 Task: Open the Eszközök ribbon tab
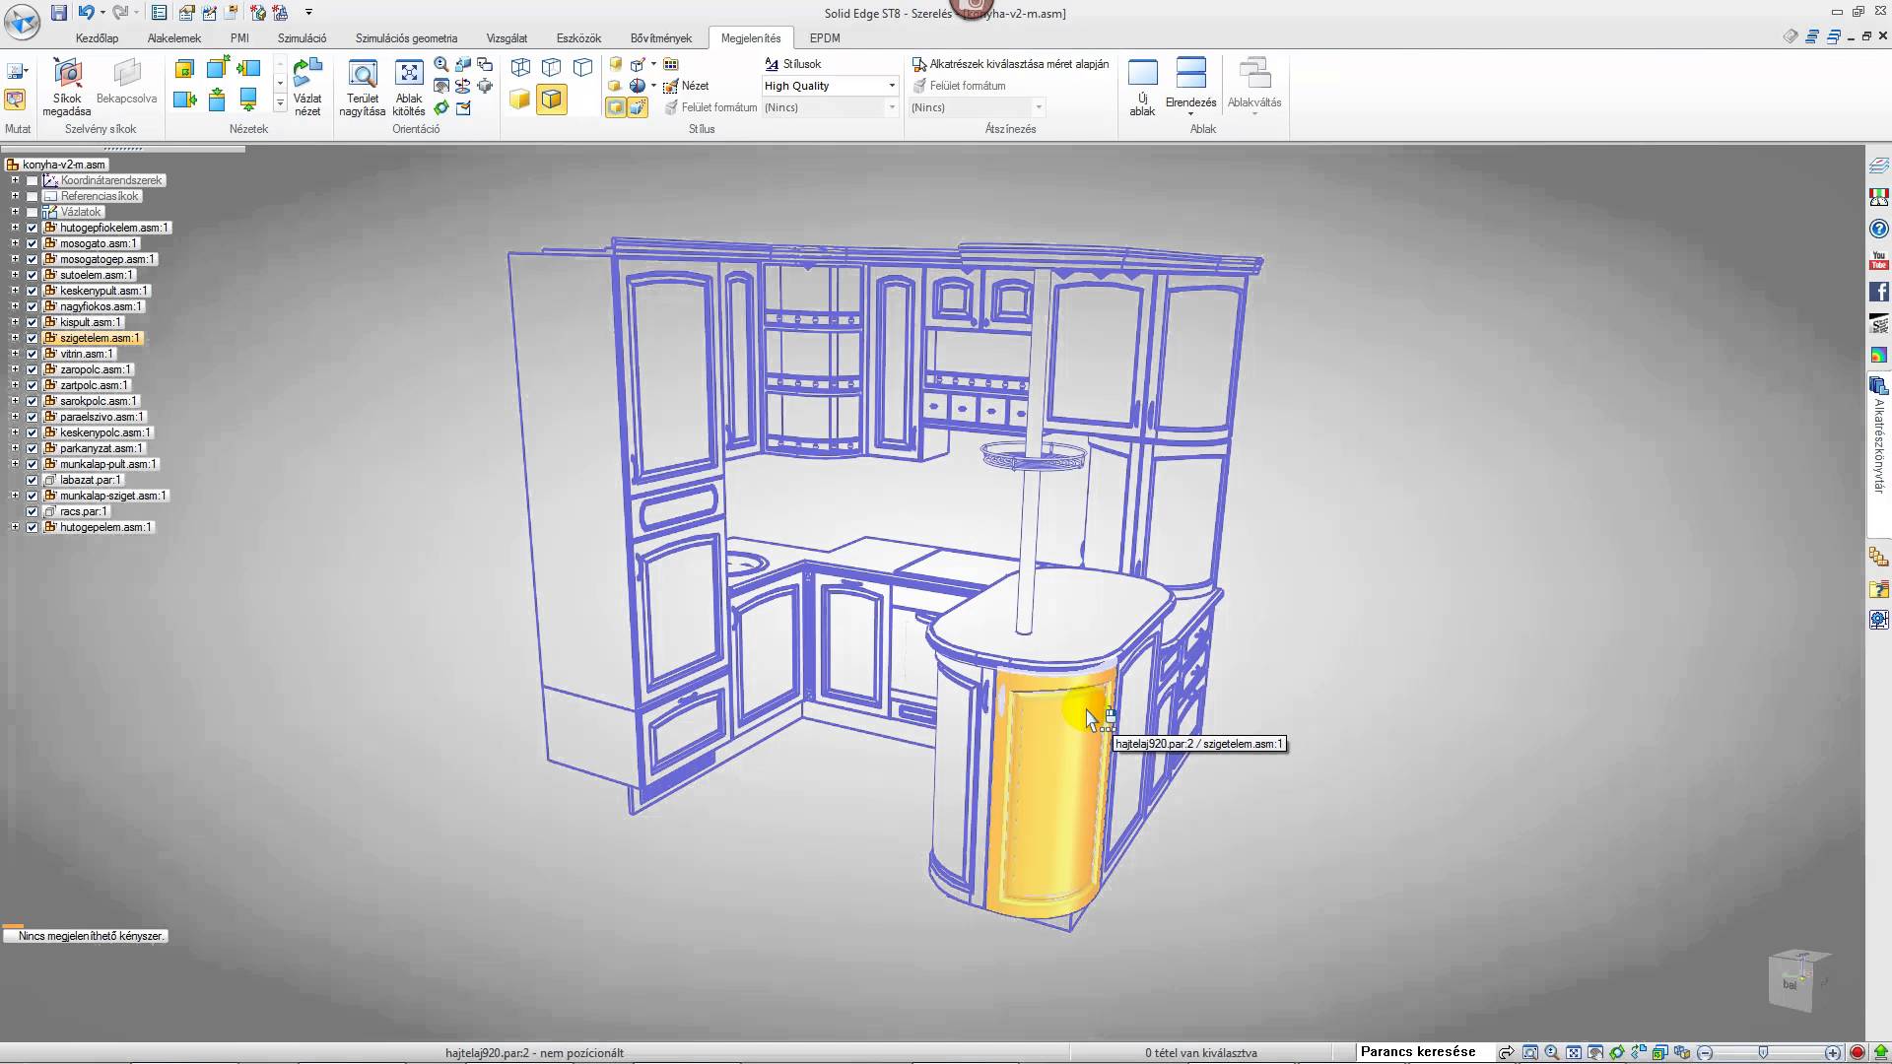[578, 38]
